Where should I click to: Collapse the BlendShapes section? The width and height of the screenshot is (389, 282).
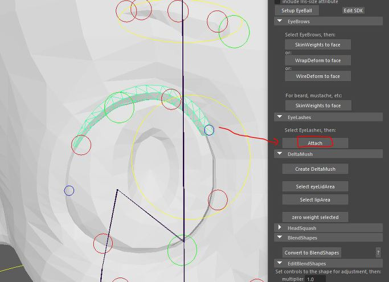[280, 238]
